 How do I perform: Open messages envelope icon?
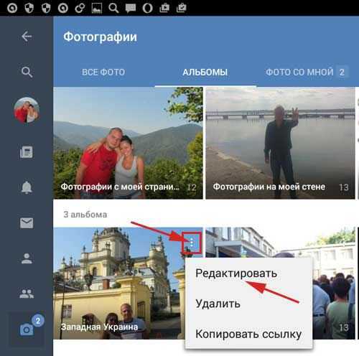pos(27,222)
